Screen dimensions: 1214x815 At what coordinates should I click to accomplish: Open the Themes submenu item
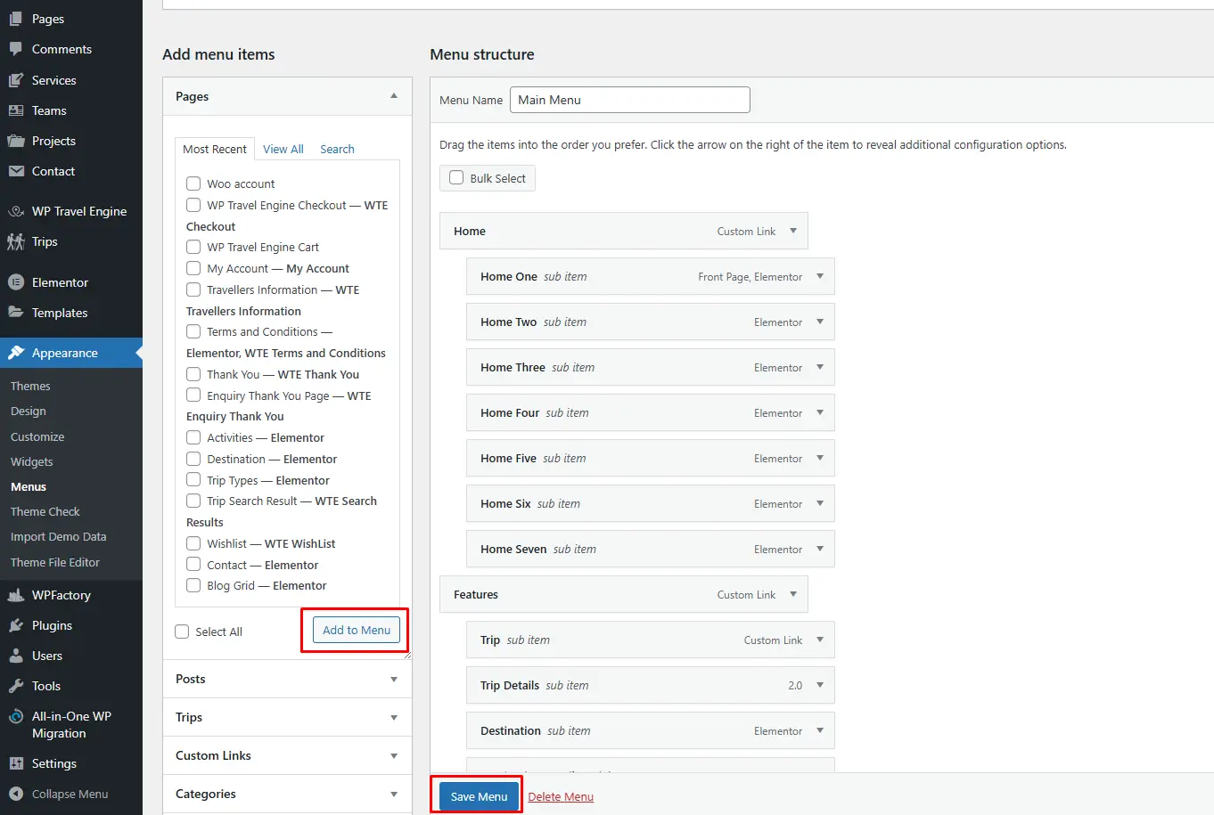30,386
